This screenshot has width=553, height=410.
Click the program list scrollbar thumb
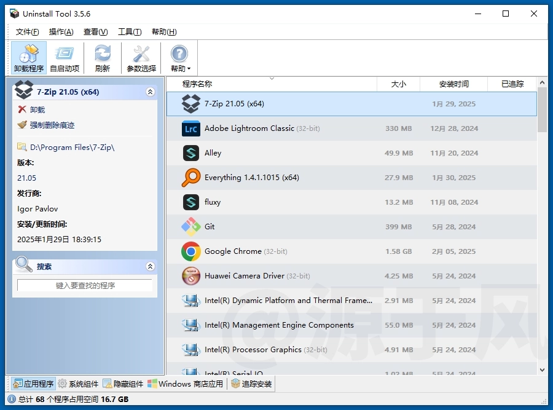(543, 110)
